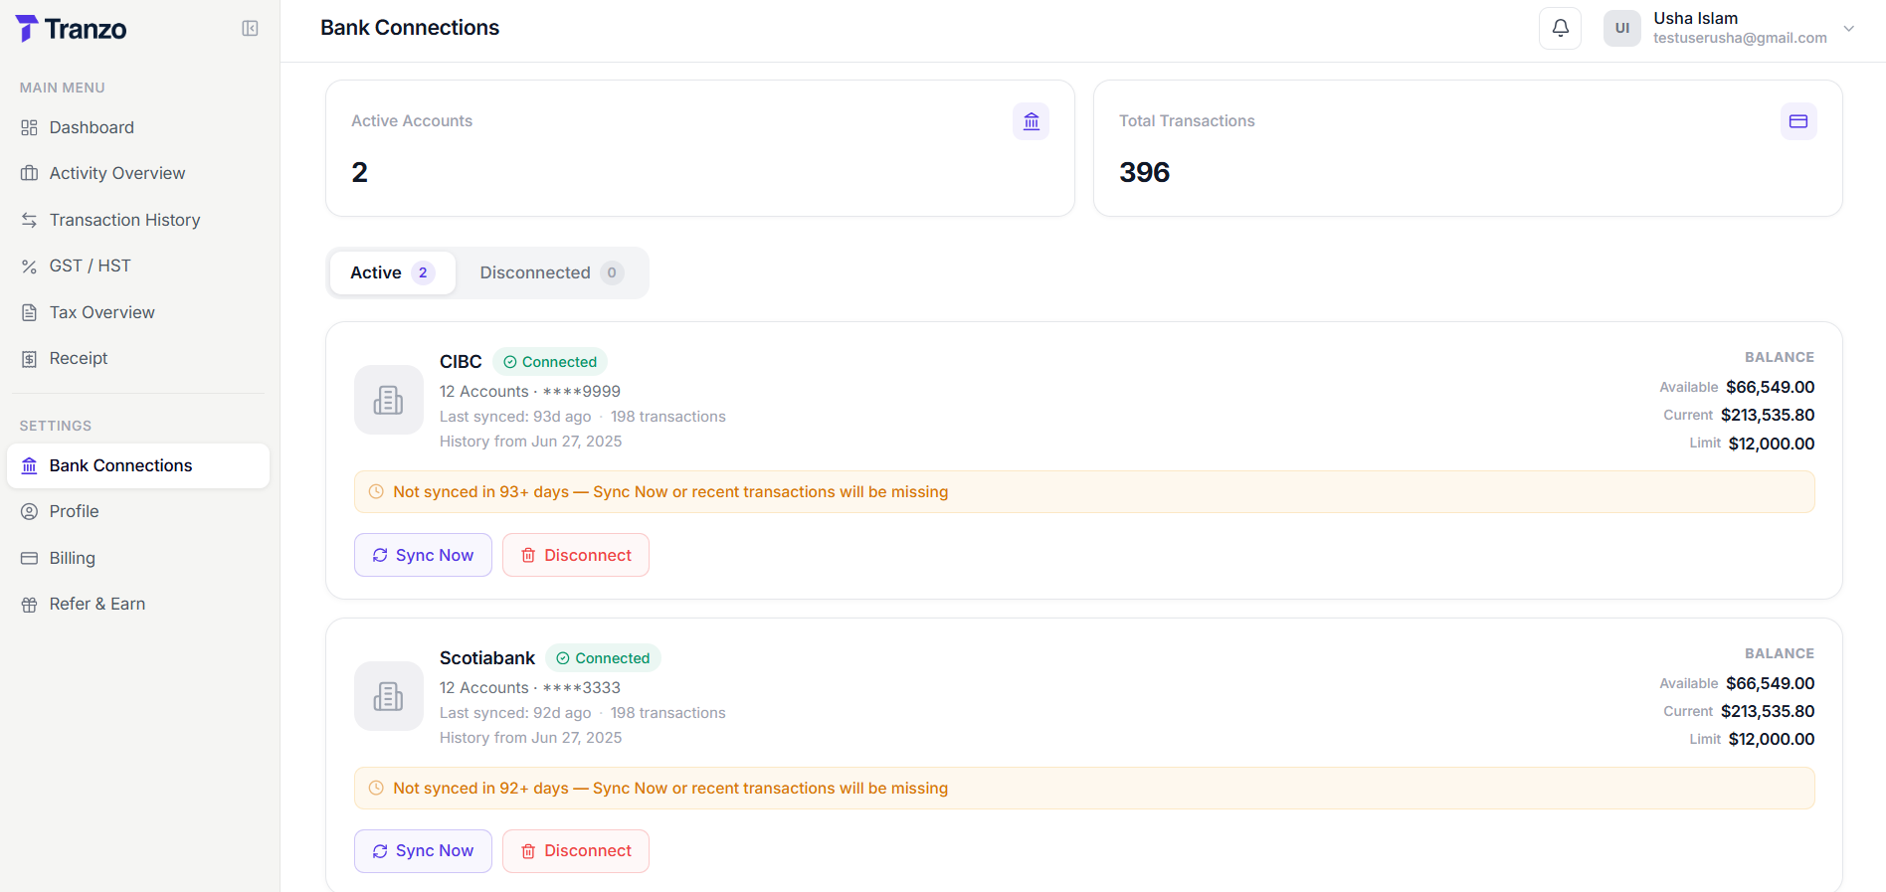Click the clock icon in Scotiabank warning

[376, 789]
